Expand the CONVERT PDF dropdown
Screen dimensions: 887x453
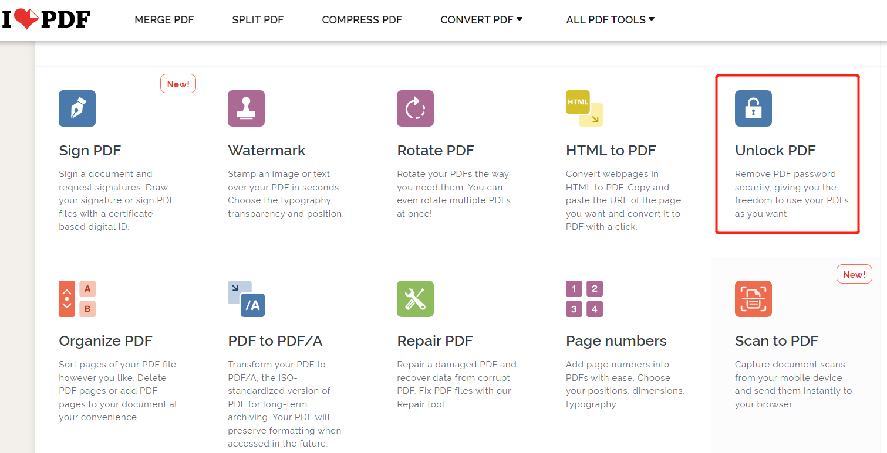[x=481, y=19]
